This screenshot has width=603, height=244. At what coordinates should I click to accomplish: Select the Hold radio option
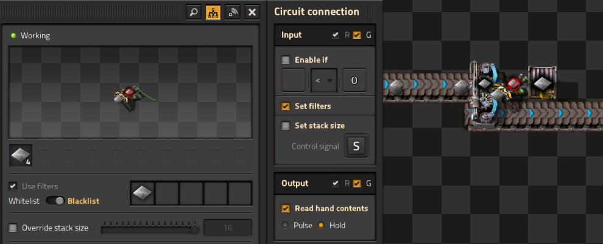point(321,225)
